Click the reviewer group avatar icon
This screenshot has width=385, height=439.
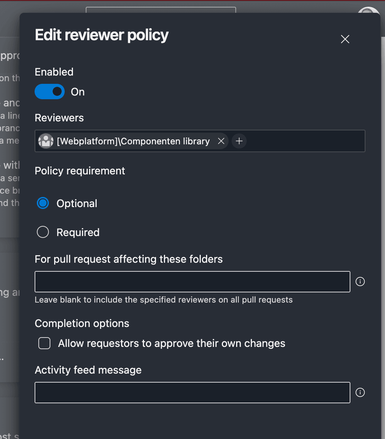coord(45,141)
